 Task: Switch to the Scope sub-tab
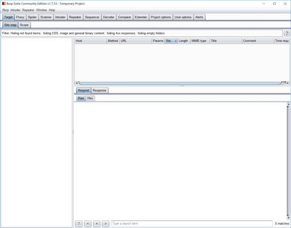coord(24,25)
